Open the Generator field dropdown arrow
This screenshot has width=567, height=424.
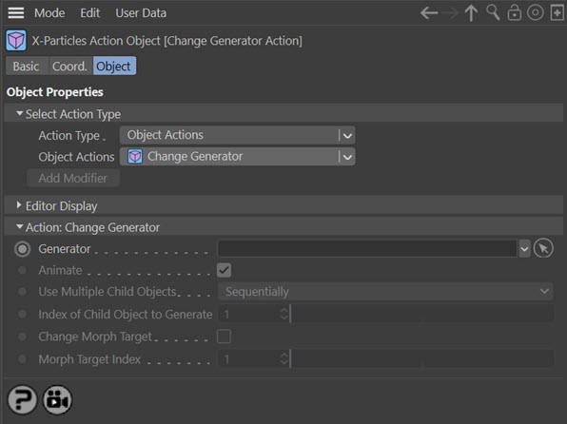[x=524, y=249]
